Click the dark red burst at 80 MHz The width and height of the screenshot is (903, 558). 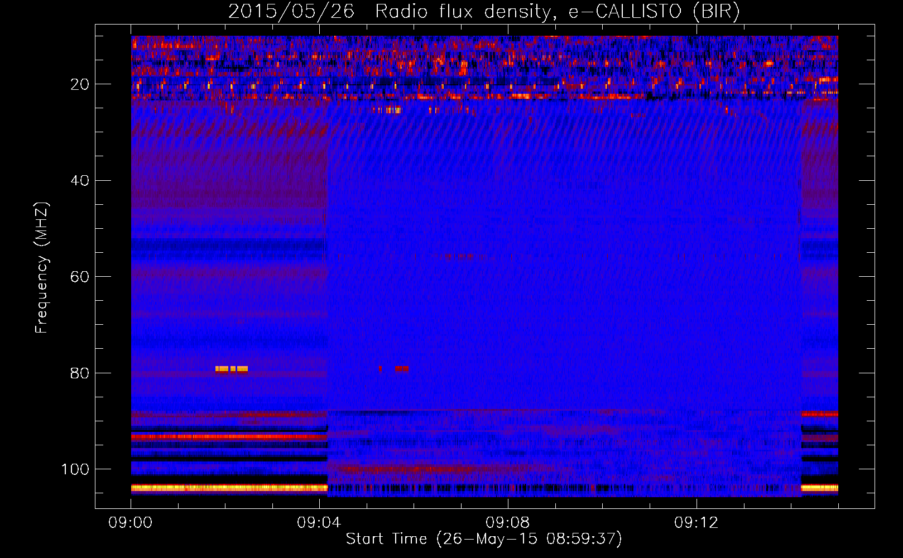tap(401, 369)
